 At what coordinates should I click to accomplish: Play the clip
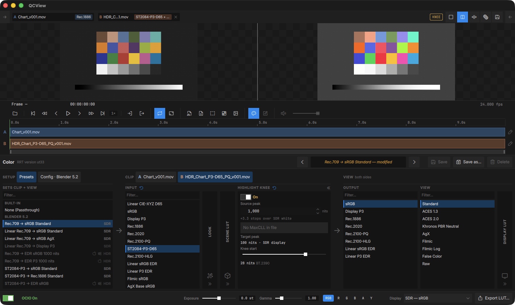tap(68, 113)
